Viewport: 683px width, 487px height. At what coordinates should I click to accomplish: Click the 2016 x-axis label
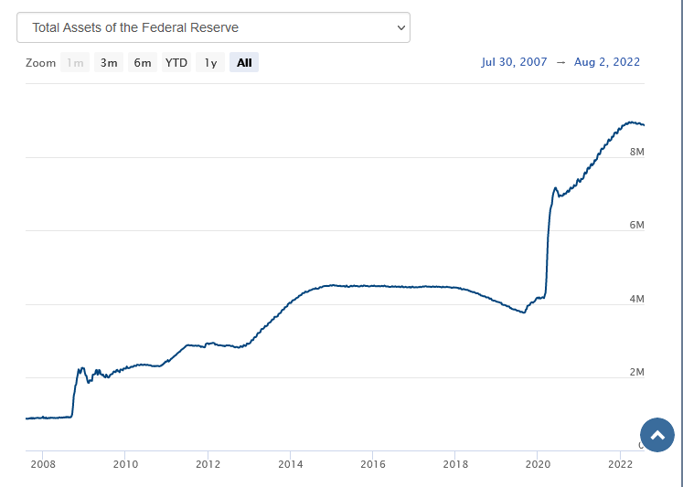point(373,464)
